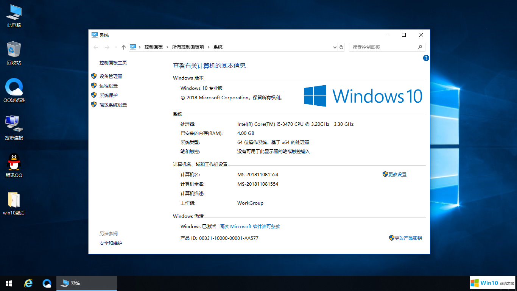Image resolution: width=517 pixels, height=291 pixels.
Task: Select computer name MS-201811081554 beside 计算机名
Action: pyautogui.click(x=258, y=174)
